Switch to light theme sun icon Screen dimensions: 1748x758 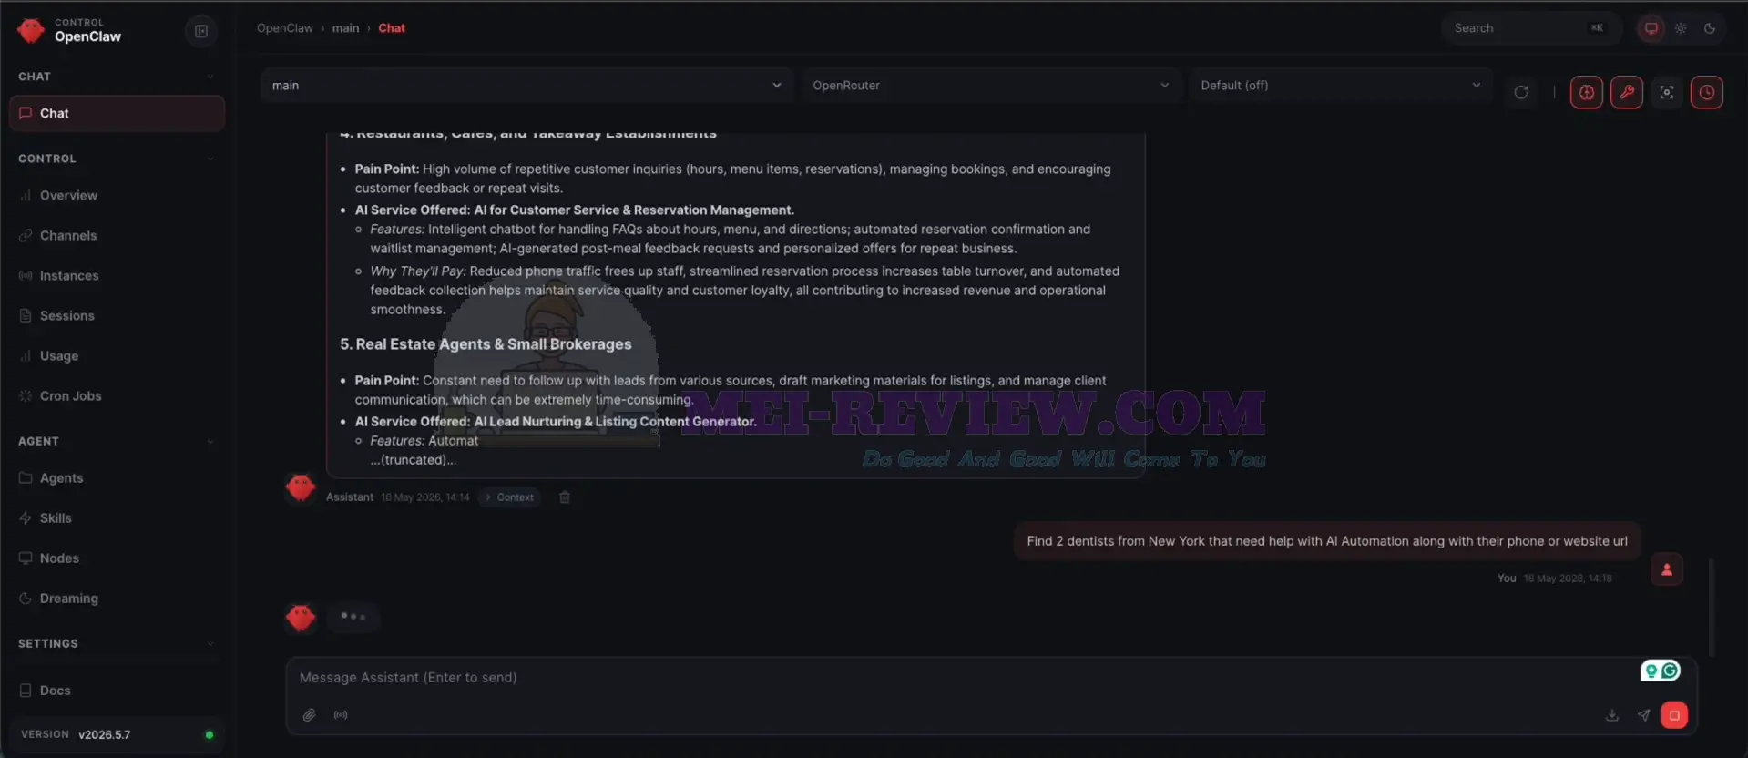point(1681,28)
